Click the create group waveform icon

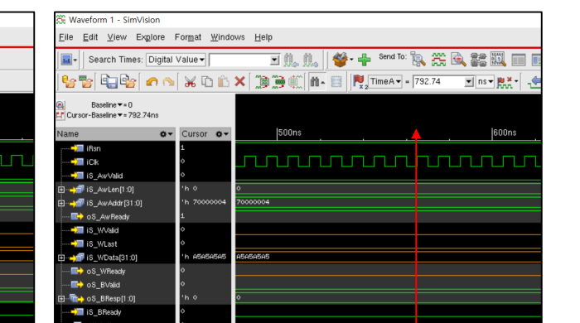coord(262,82)
